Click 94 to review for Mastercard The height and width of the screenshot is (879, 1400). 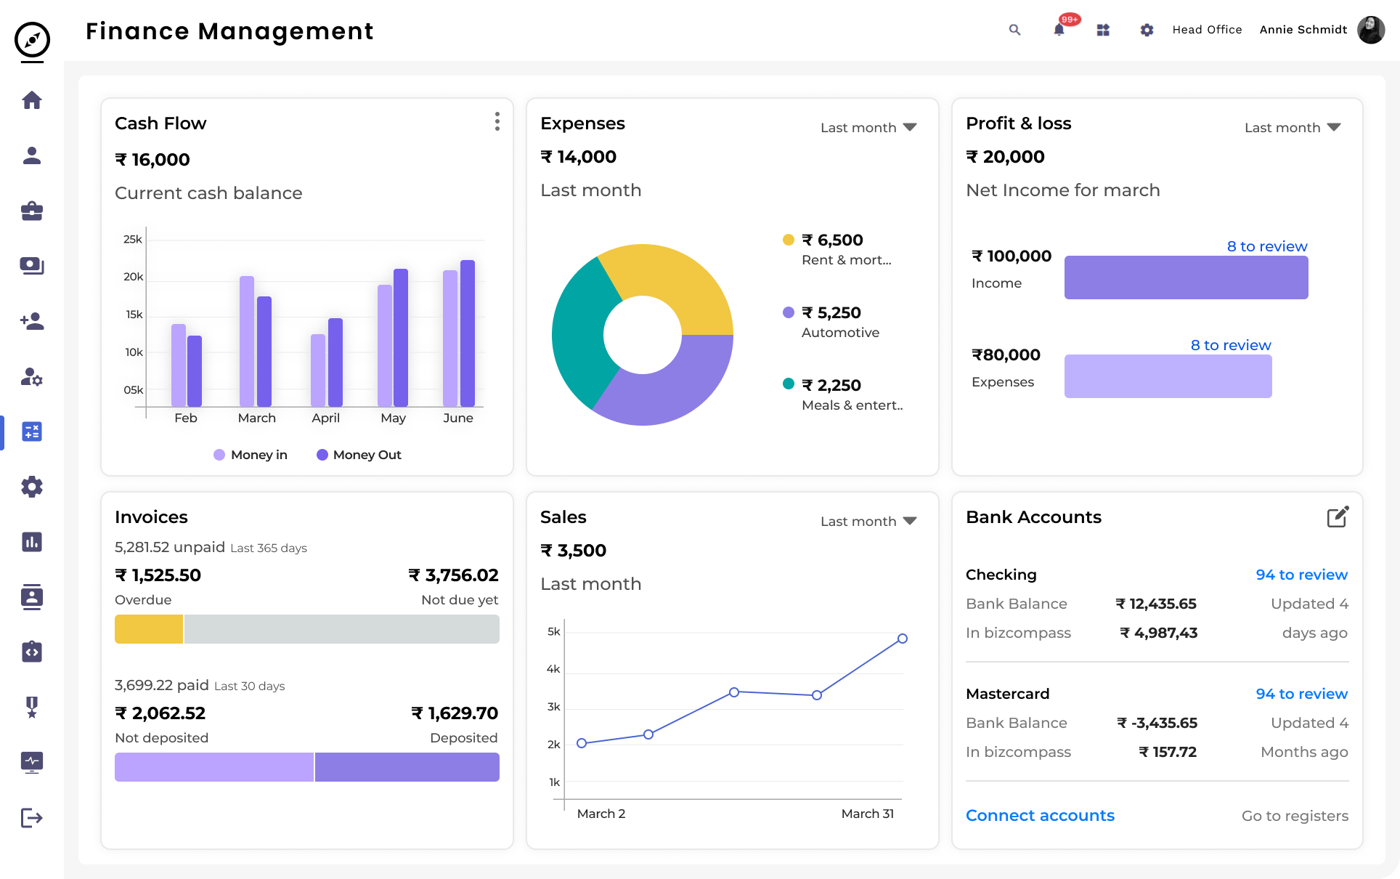point(1301,694)
